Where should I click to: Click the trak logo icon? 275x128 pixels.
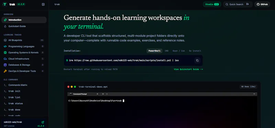[x=5, y=4]
